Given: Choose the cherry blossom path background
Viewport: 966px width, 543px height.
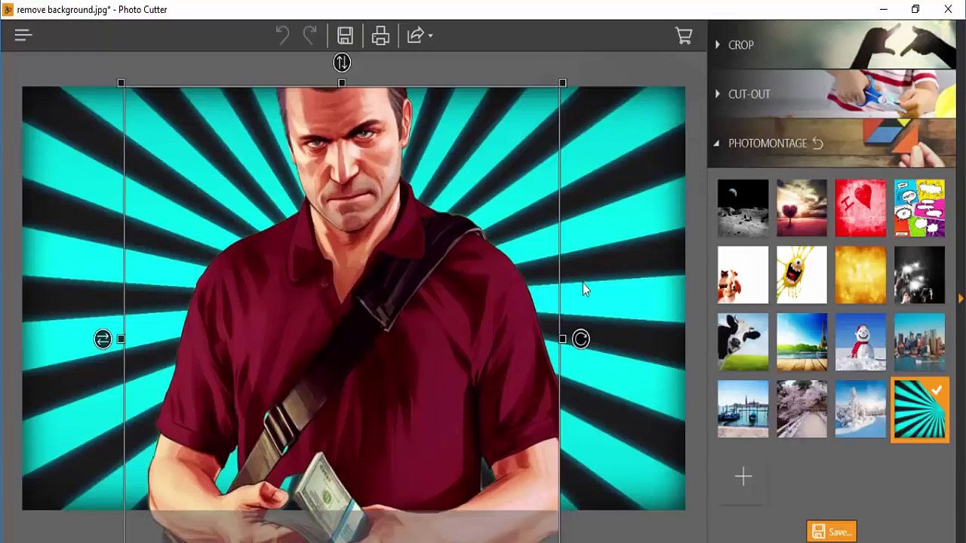Looking at the screenshot, I should click(x=801, y=410).
